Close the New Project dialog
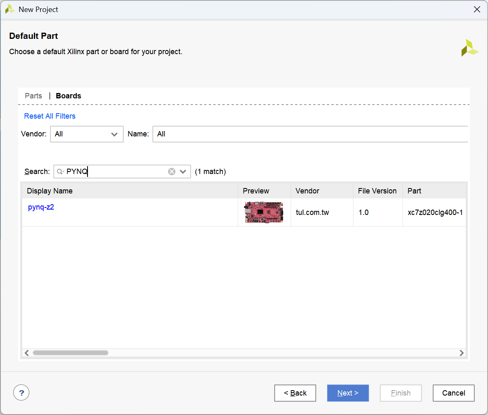The height and width of the screenshot is (415, 488). point(477,10)
